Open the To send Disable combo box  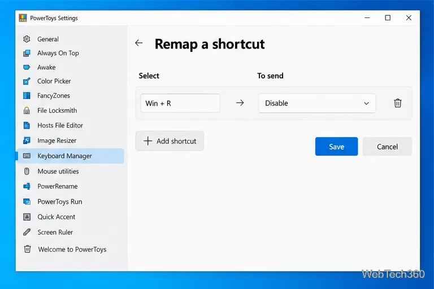point(316,103)
